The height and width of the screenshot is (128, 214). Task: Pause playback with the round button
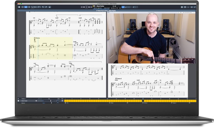pos(87,7)
